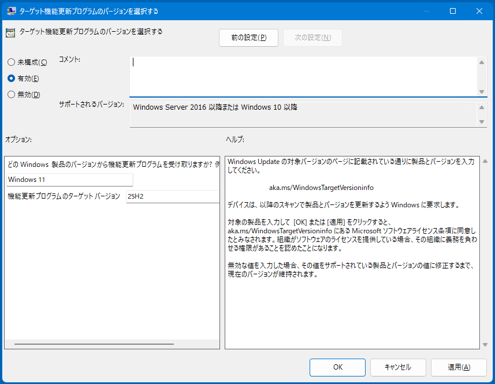Click the policy setting icon beside the heading
Screen dimensions: 495x384
(x=10, y=33)
